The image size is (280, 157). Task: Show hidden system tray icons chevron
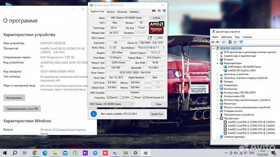pyautogui.click(x=226, y=153)
